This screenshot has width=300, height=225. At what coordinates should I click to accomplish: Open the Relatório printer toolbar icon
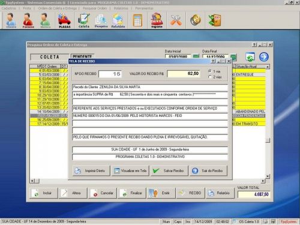pyautogui.click(x=118, y=20)
